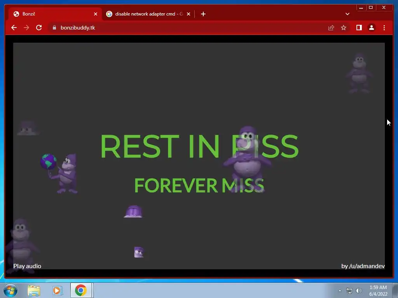
Task: Open the clock showing 1:59 AM
Action: coord(378,291)
